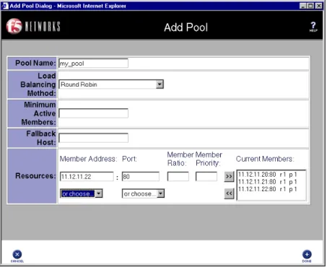
Task: Add member with the >> button
Action: coord(229,177)
